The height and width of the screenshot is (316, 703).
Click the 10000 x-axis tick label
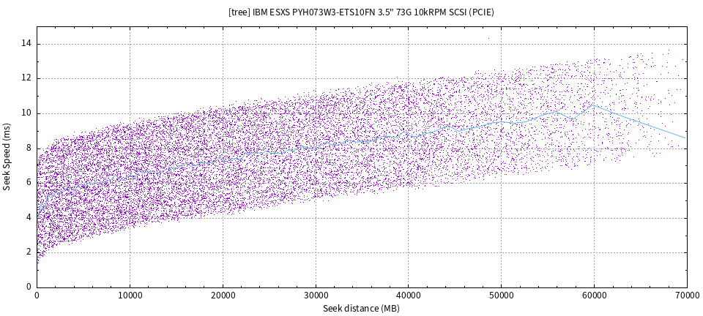tap(130, 295)
